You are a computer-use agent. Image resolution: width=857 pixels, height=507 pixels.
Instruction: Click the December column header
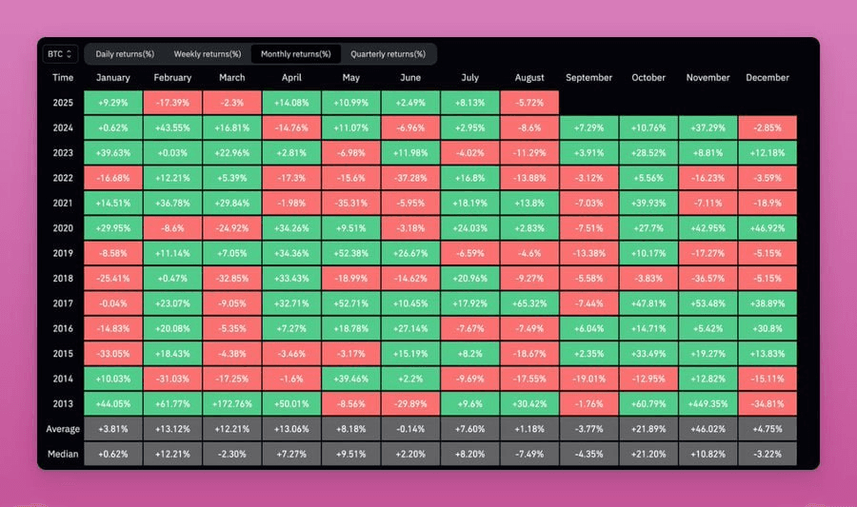click(767, 77)
